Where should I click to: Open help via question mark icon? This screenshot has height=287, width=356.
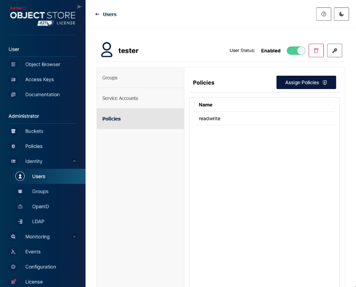coord(323,14)
